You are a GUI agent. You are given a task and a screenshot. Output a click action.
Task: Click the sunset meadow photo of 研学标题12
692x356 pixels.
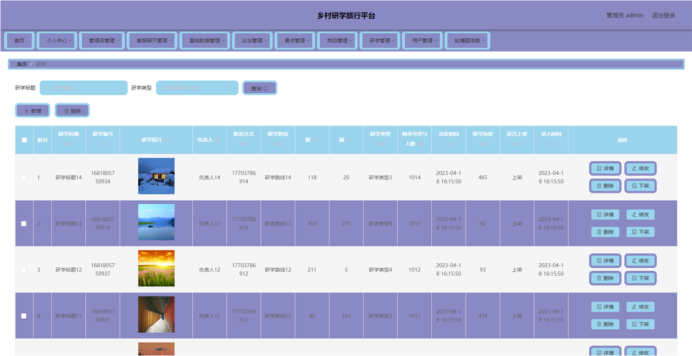pyautogui.click(x=156, y=268)
